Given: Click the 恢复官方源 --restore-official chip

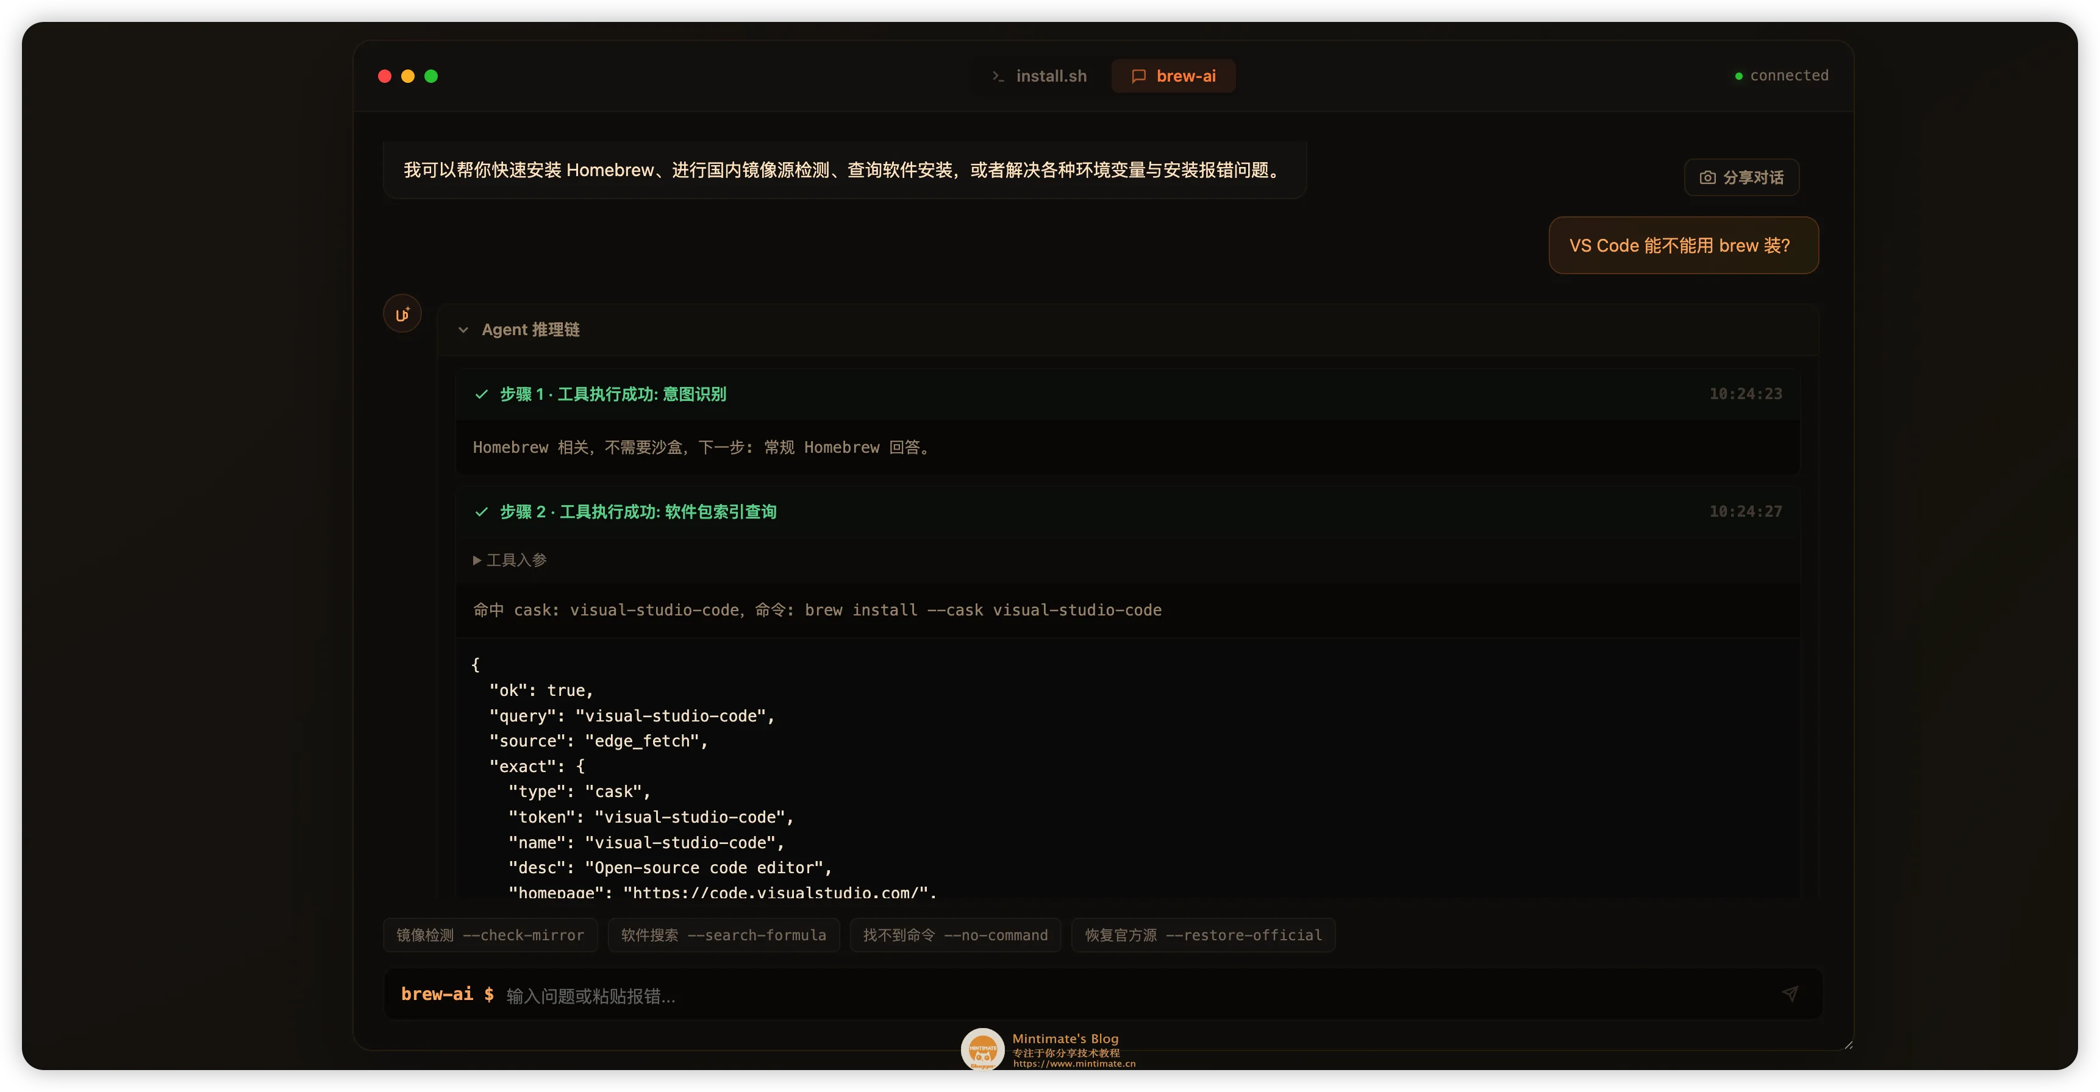Looking at the screenshot, I should click(1203, 935).
